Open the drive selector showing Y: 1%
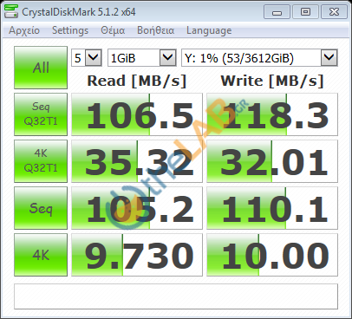 pos(259,58)
